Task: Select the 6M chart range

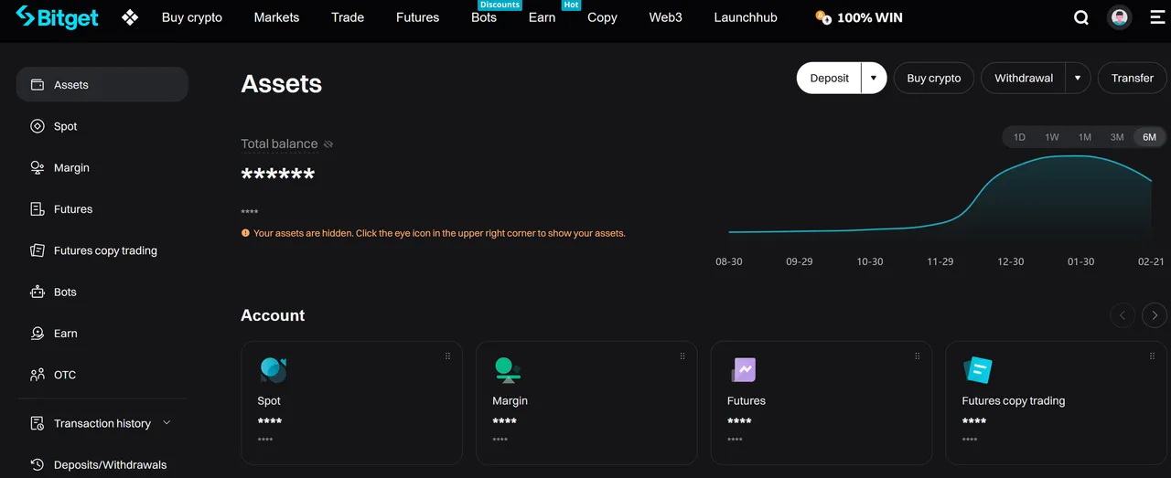Action: pyautogui.click(x=1150, y=137)
